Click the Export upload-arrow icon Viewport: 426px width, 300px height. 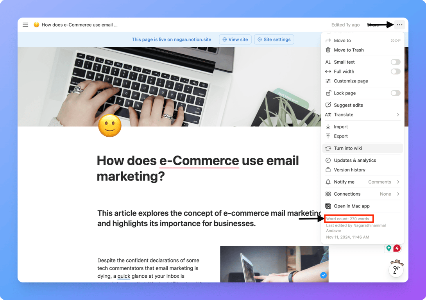(x=328, y=136)
